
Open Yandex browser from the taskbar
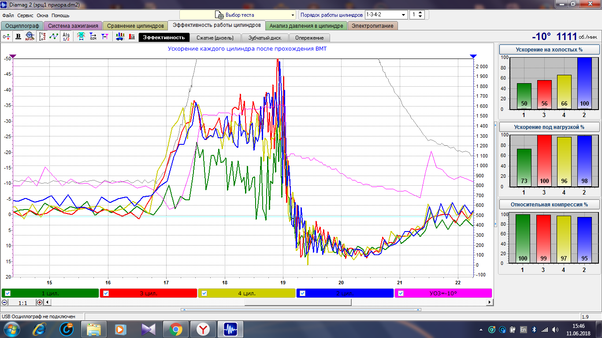click(203, 329)
